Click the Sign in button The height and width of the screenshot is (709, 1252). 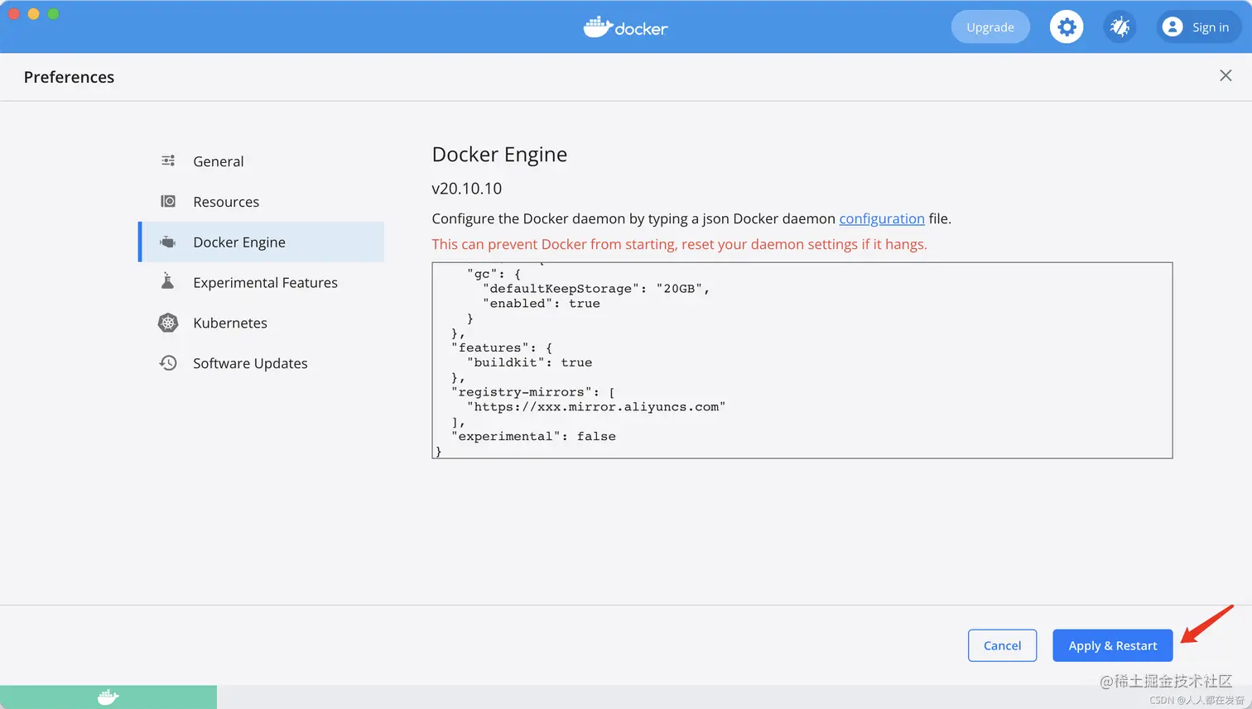point(1199,27)
